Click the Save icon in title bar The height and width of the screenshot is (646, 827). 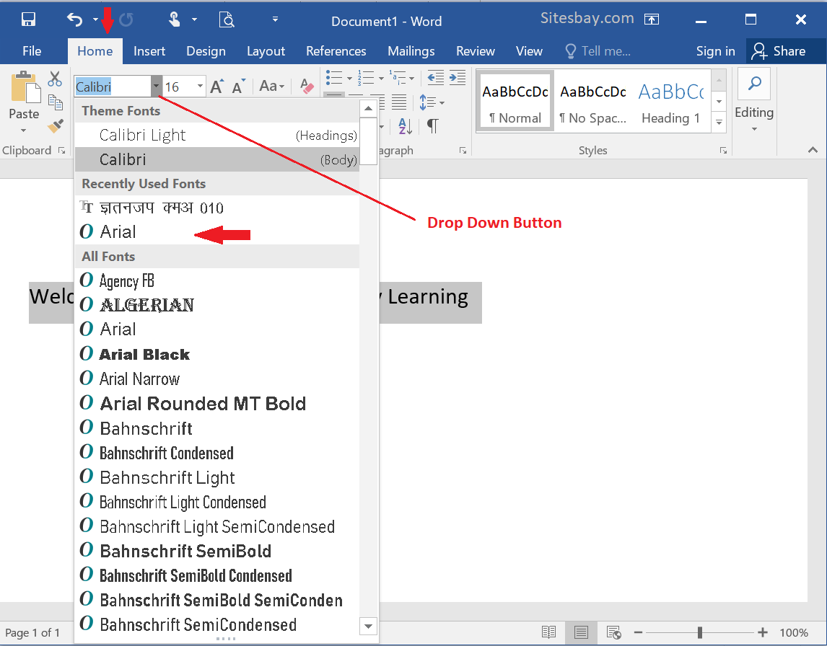coord(28,20)
